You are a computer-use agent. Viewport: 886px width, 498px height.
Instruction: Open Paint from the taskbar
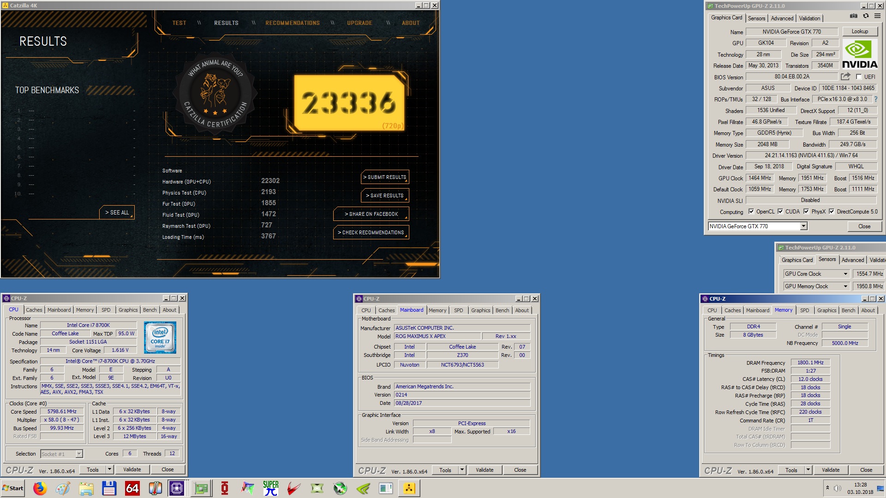tap(63, 488)
